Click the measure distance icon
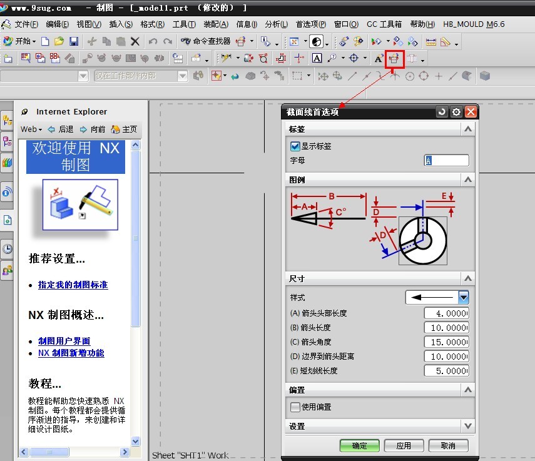The height and width of the screenshot is (461, 535). point(431,42)
